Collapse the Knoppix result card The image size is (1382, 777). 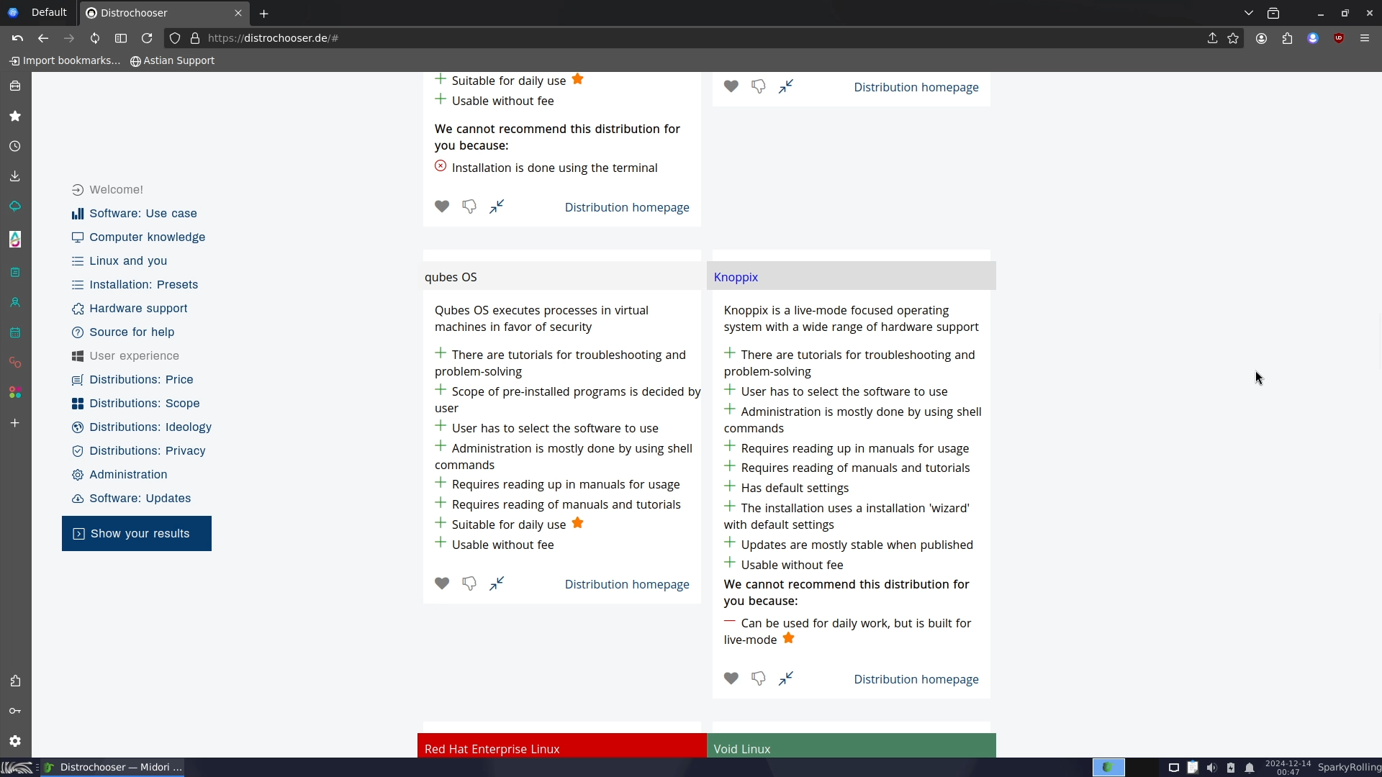[x=786, y=678]
